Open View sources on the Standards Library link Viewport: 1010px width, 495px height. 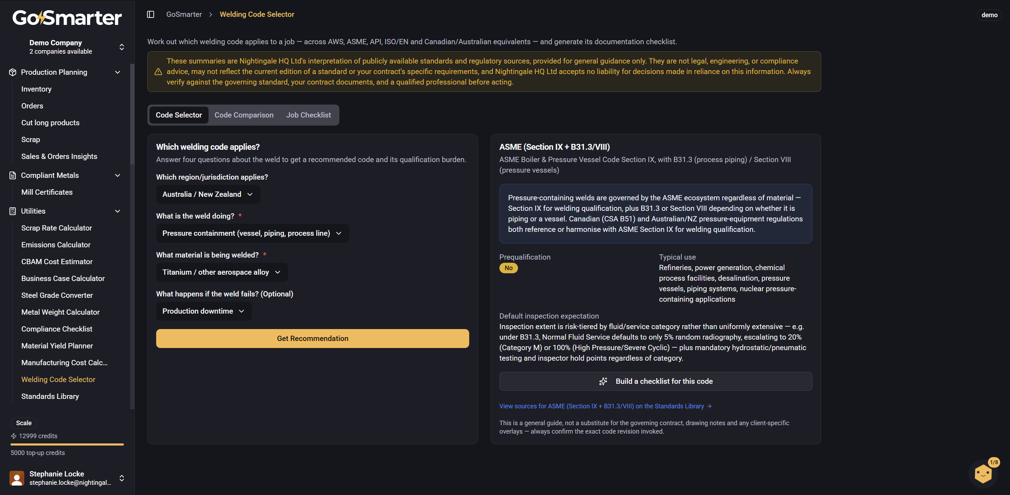pyautogui.click(x=605, y=406)
